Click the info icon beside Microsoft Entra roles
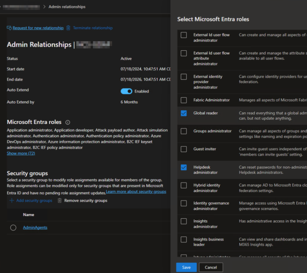The height and width of the screenshot is (273, 307). coord(68,122)
